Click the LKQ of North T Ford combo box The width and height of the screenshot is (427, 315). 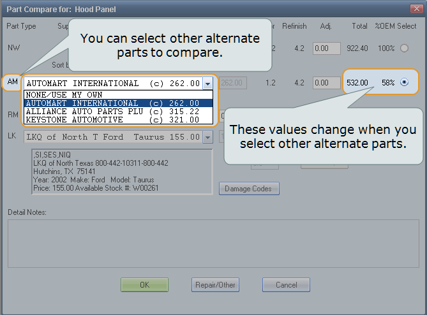(112, 137)
